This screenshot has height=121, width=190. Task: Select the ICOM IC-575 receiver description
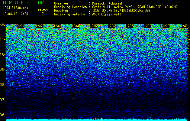(x=121, y=11)
